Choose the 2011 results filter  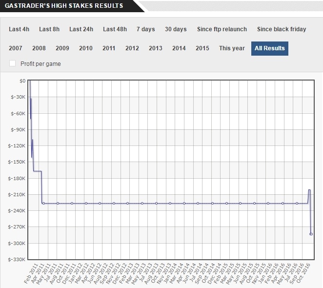109,48
